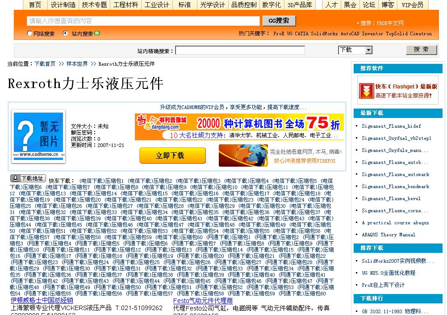Go to the 论坛 section
This screenshot has height=315, width=447.
(x=369, y=5)
